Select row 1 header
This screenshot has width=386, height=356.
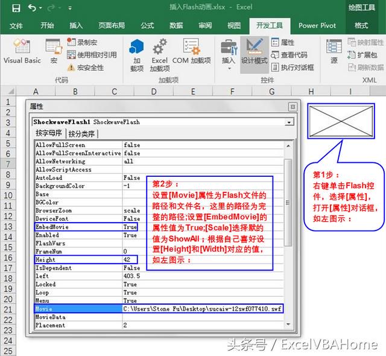tap(8, 102)
